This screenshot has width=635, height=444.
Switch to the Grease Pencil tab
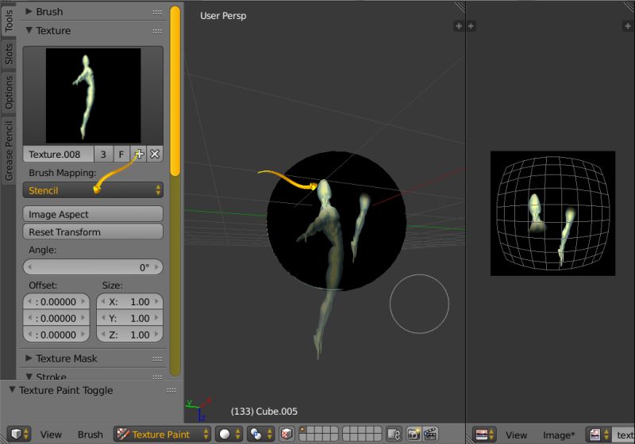pos(9,151)
